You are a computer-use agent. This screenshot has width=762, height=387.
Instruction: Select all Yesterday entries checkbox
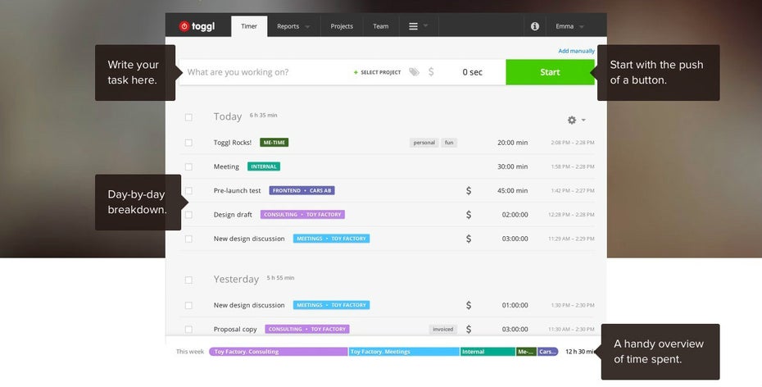188,280
